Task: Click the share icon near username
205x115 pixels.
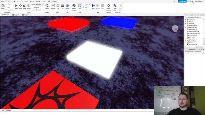Action: coord(193,1)
